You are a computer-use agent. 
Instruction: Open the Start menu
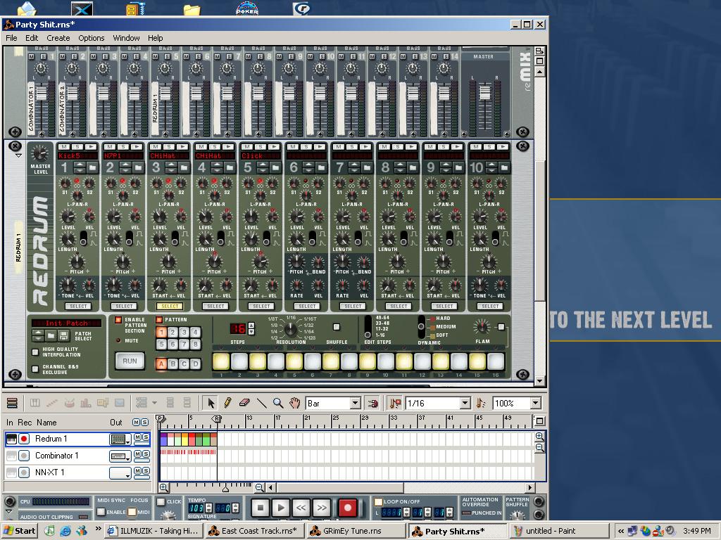19,532
